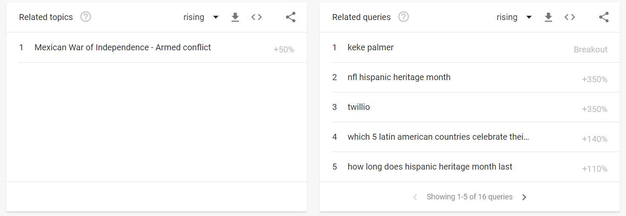Viewport: 626px width, 216px height.
Task: Click the +50% value for Mexican War
Action: (x=284, y=49)
